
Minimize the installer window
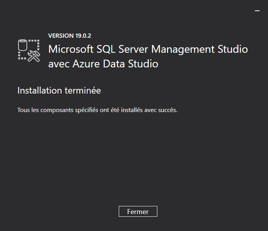point(257,11)
